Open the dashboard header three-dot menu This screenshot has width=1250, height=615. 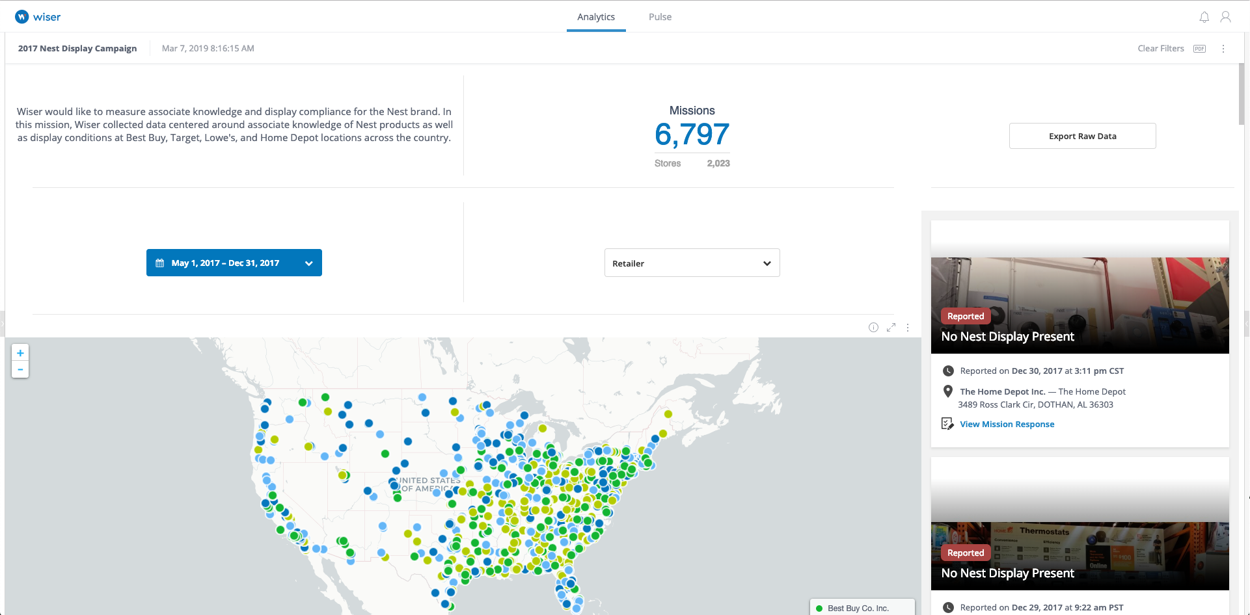pos(1223,49)
